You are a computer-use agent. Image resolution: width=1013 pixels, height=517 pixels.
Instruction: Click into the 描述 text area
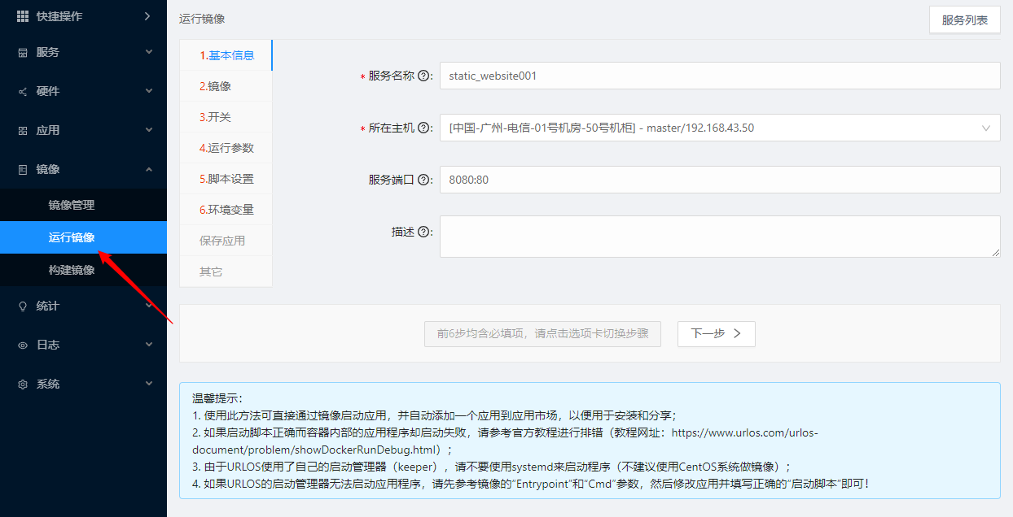(x=719, y=236)
